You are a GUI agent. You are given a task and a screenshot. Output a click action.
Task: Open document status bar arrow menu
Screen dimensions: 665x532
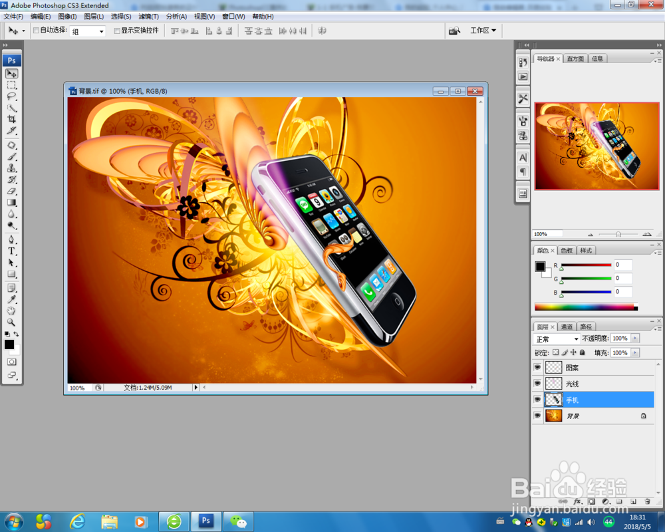click(196, 387)
